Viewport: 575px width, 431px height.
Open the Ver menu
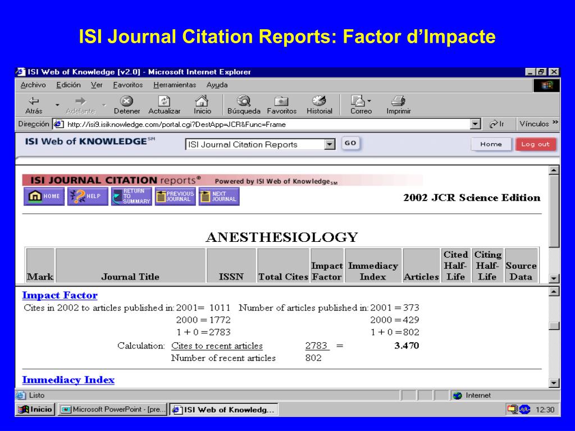[97, 85]
